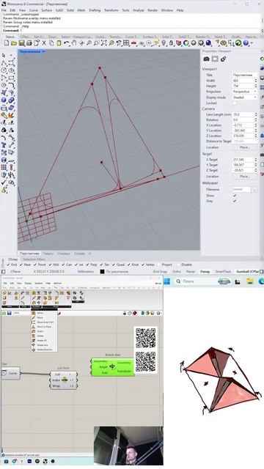
Task: Select the Circle tool in left sidebar
Action: (4, 70)
